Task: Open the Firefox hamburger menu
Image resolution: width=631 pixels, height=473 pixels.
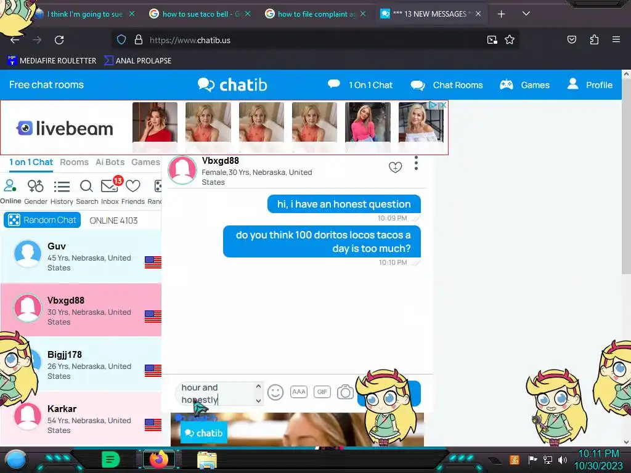Action: pyautogui.click(x=616, y=39)
